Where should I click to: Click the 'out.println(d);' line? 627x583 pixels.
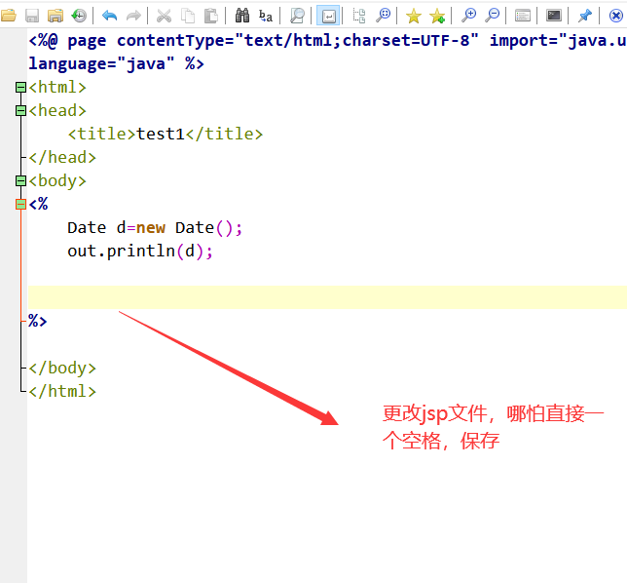tap(140, 252)
